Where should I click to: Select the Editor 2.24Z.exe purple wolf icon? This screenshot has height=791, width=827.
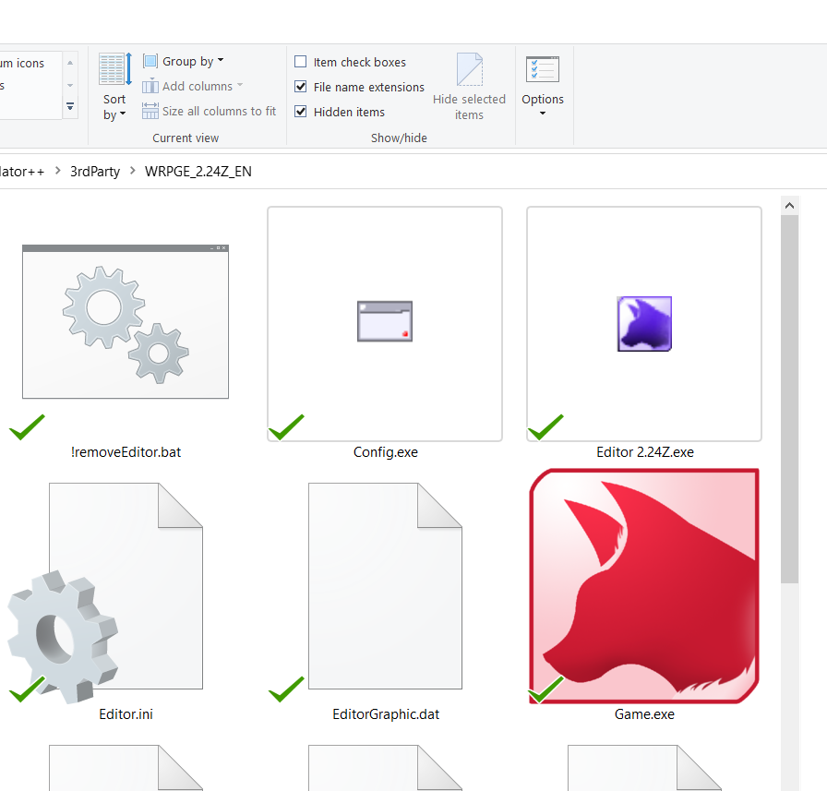tap(644, 324)
